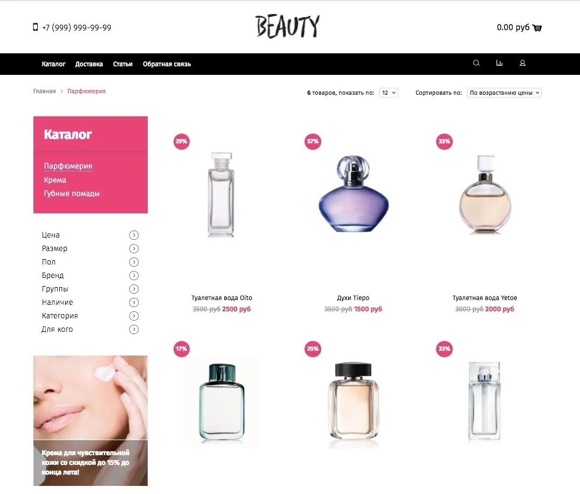Expand the Наличие filter
The width and height of the screenshot is (580, 494).
pyautogui.click(x=134, y=302)
